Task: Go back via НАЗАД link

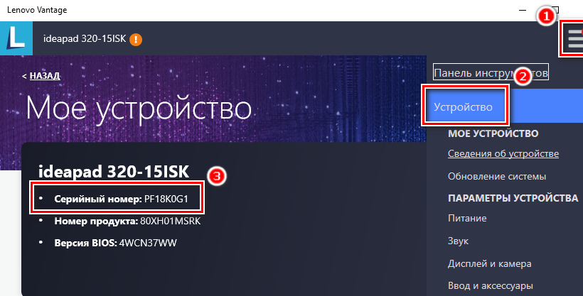Action: point(45,76)
